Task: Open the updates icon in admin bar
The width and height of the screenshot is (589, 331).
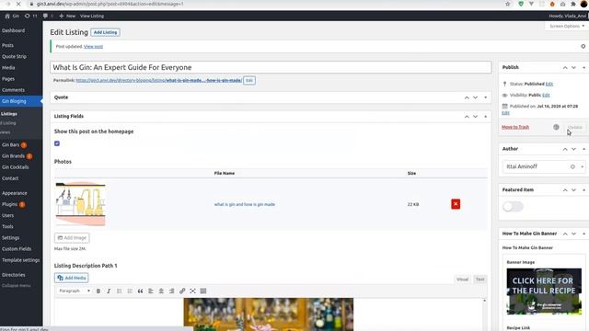Action: [30, 17]
